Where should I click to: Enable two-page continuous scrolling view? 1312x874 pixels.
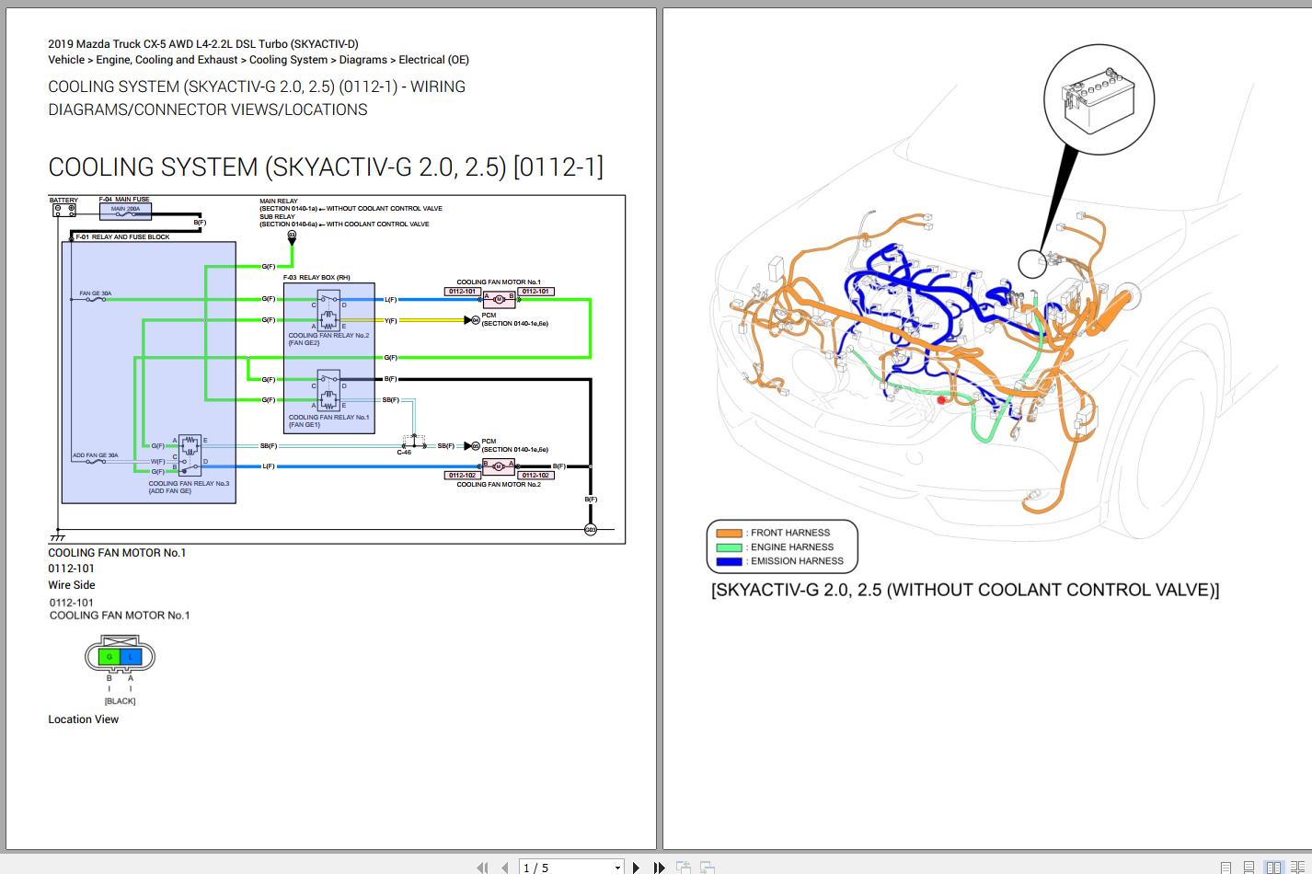point(1299,867)
